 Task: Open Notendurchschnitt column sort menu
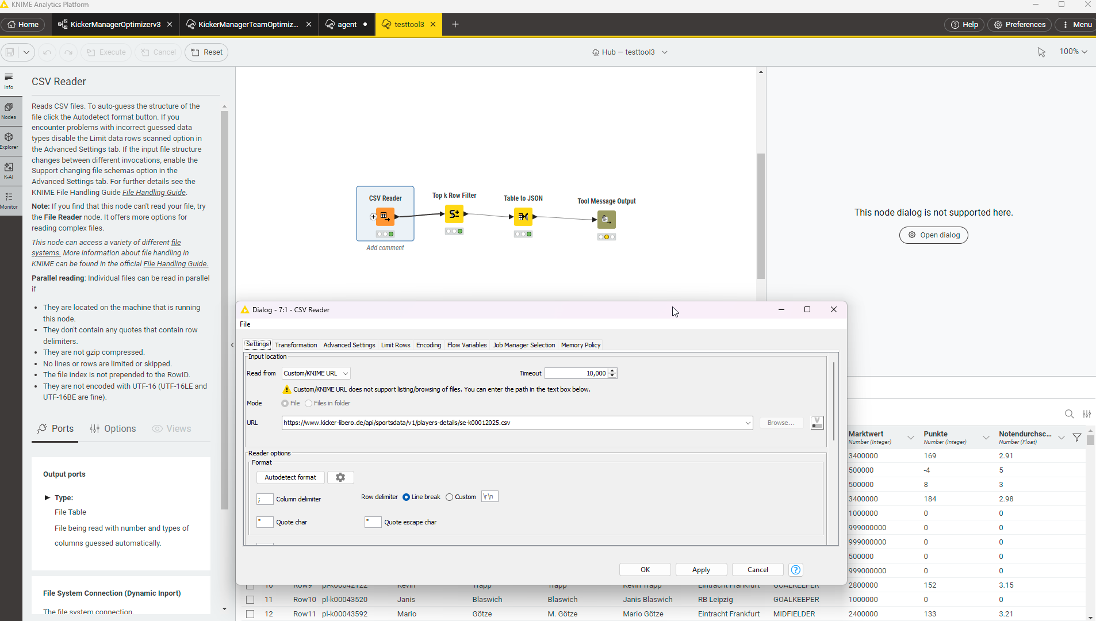click(1061, 438)
